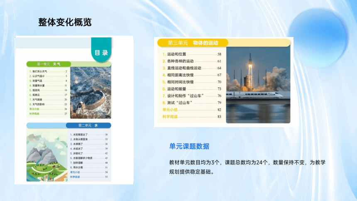The height and width of the screenshot is (201, 357).
Task: Click lesson 6. 运动和能量
Action: 192,89
